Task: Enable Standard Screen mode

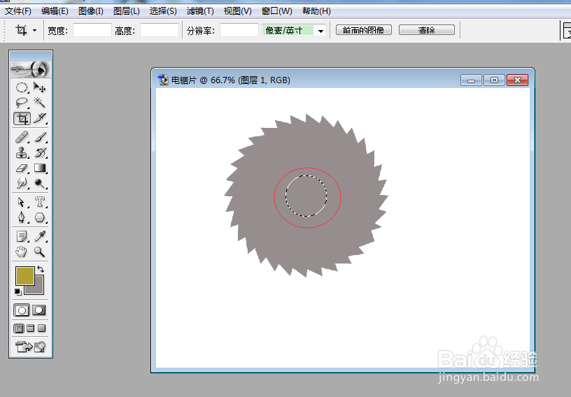Action: [19, 329]
